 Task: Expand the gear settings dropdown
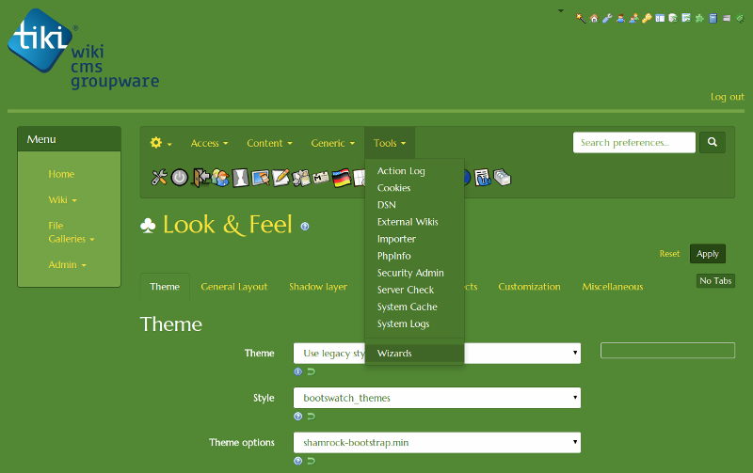[161, 143]
